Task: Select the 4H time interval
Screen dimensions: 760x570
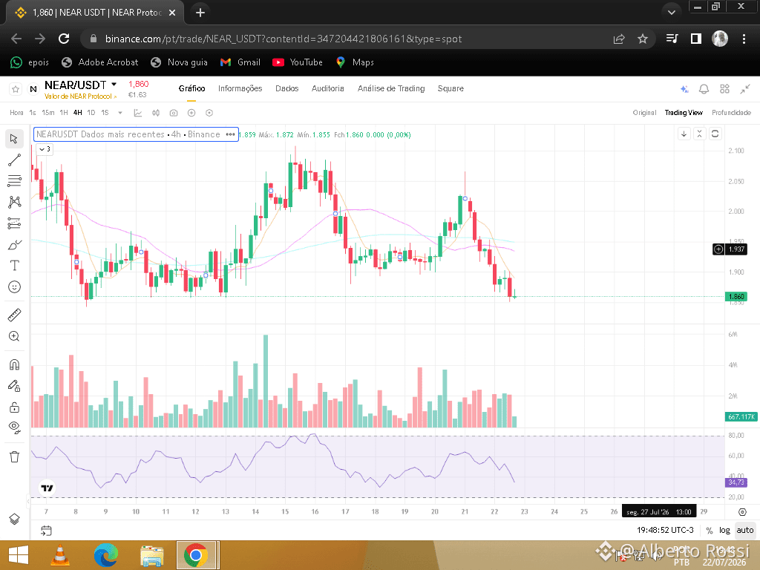Action: click(x=77, y=113)
